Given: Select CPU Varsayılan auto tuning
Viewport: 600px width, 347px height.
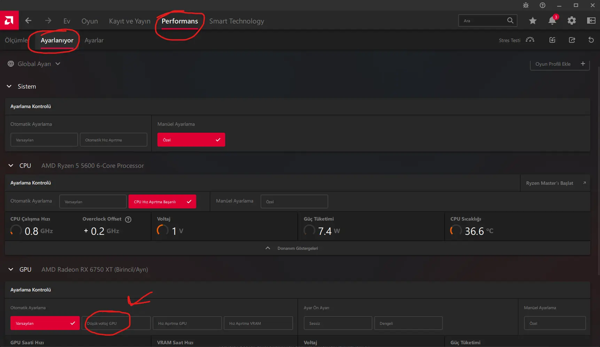Looking at the screenshot, I should pyautogui.click(x=93, y=201).
